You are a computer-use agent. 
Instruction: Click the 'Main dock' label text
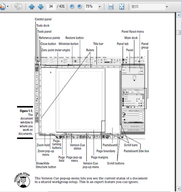pos(131,38)
